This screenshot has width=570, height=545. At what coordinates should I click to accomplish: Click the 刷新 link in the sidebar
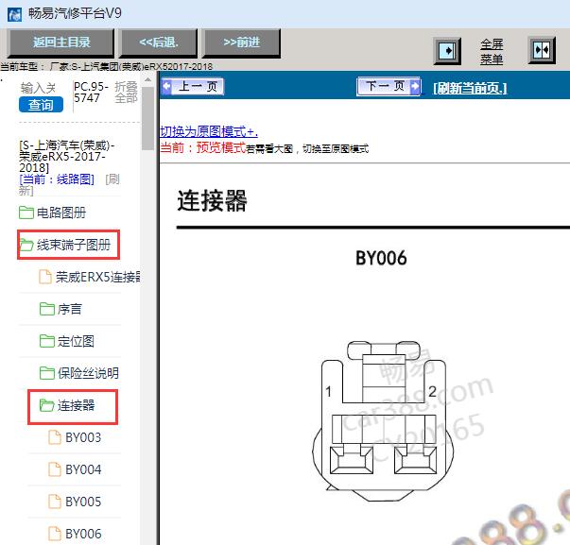point(69,185)
